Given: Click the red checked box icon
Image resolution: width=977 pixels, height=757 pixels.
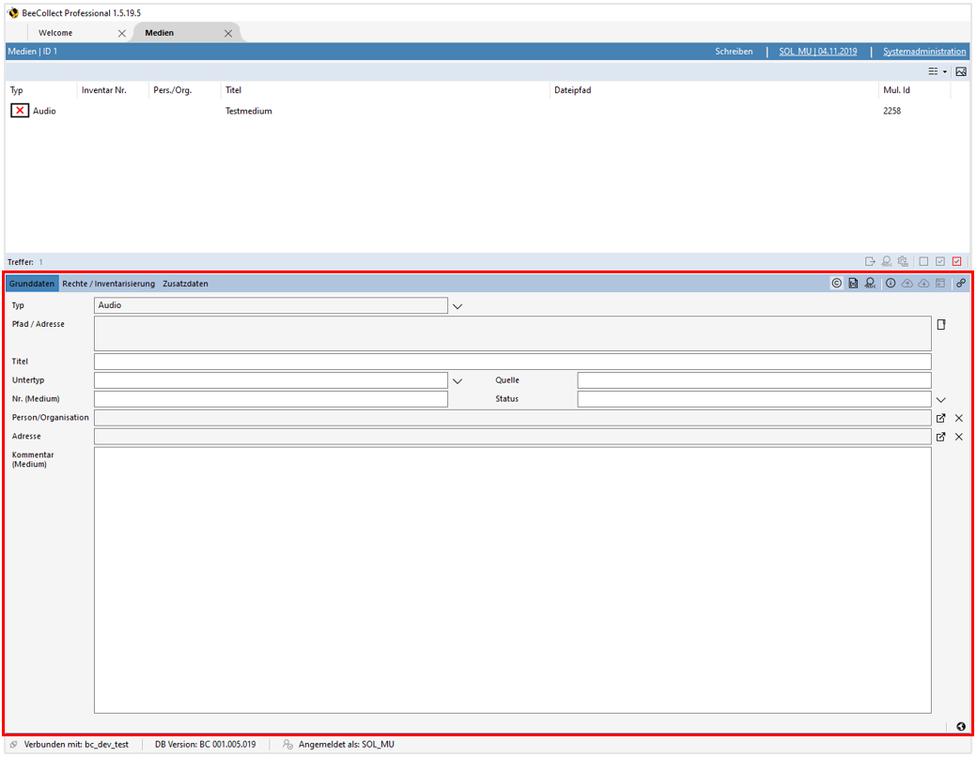Looking at the screenshot, I should click(x=957, y=262).
